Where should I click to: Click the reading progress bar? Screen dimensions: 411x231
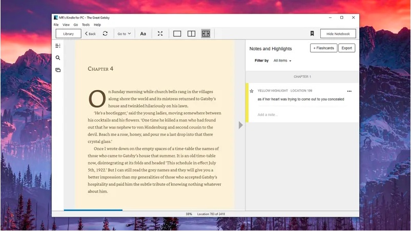pyautogui.click(x=154, y=210)
